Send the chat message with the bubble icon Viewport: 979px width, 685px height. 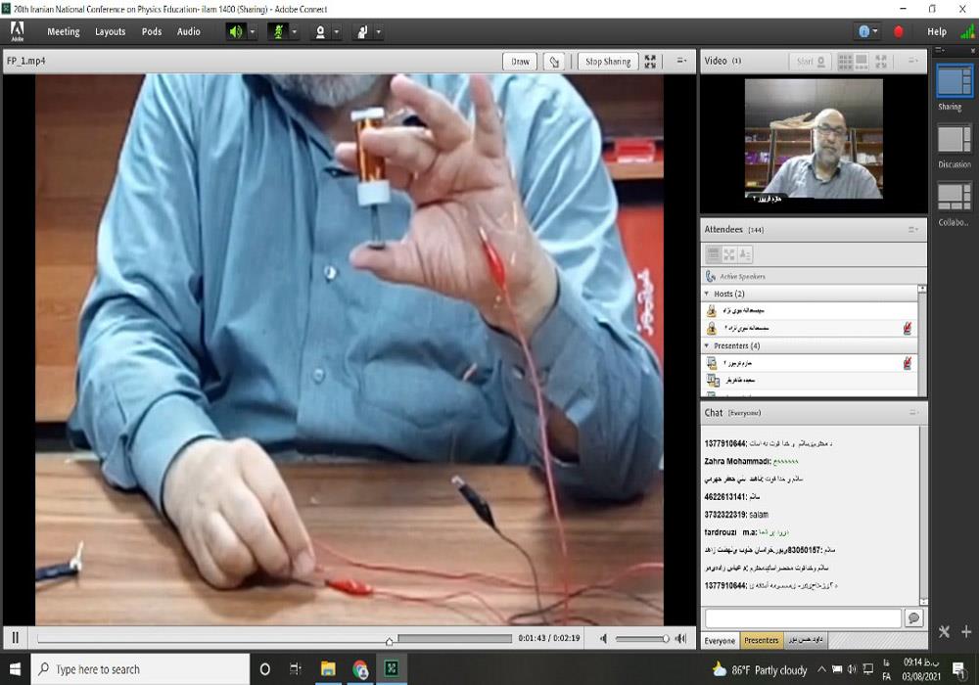tap(913, 618)
